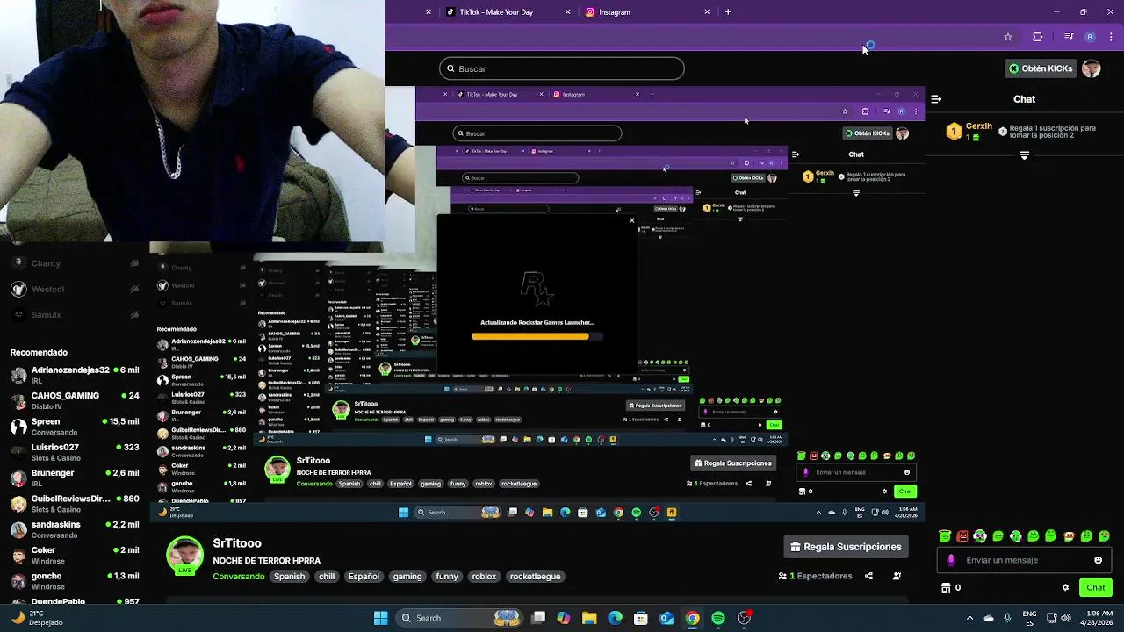This screenshot has height=632, width=1124.
Task: Click Rockstar Games Launcher update progress bar
Action: 537,336
